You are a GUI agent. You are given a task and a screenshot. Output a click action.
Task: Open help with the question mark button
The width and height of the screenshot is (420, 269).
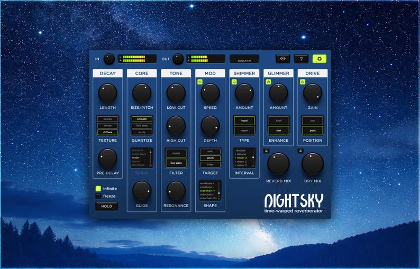pos(301,59)
